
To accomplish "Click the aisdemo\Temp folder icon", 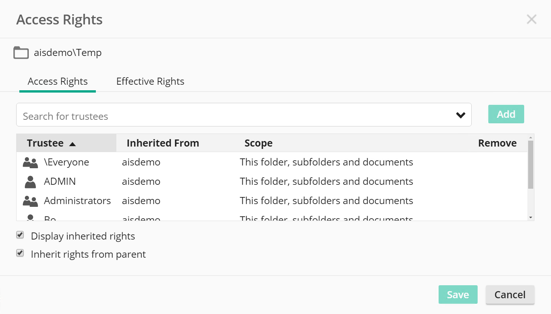I will pyautogui.click(x=21, y=52).
